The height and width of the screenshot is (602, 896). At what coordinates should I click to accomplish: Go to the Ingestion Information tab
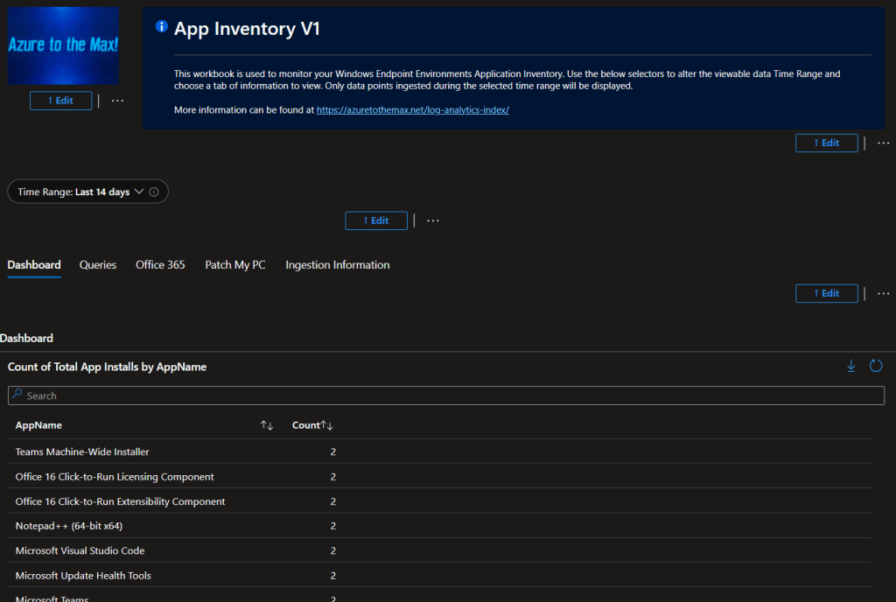337,265
